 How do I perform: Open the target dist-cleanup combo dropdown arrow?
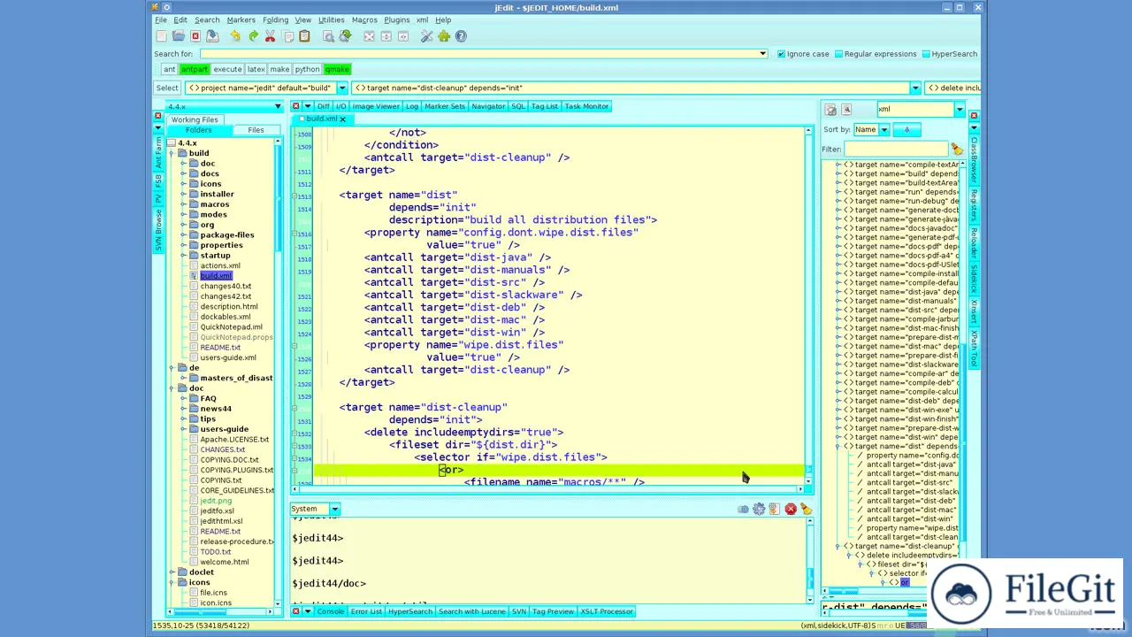coord(915,88)
